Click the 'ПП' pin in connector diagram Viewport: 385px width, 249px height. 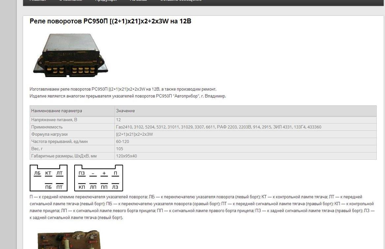(104, 187)
